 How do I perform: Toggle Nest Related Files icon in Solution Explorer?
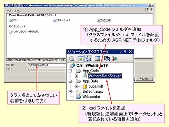88,58
